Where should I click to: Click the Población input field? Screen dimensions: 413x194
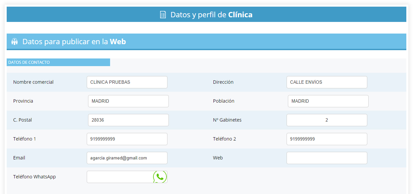click(328, 101)
